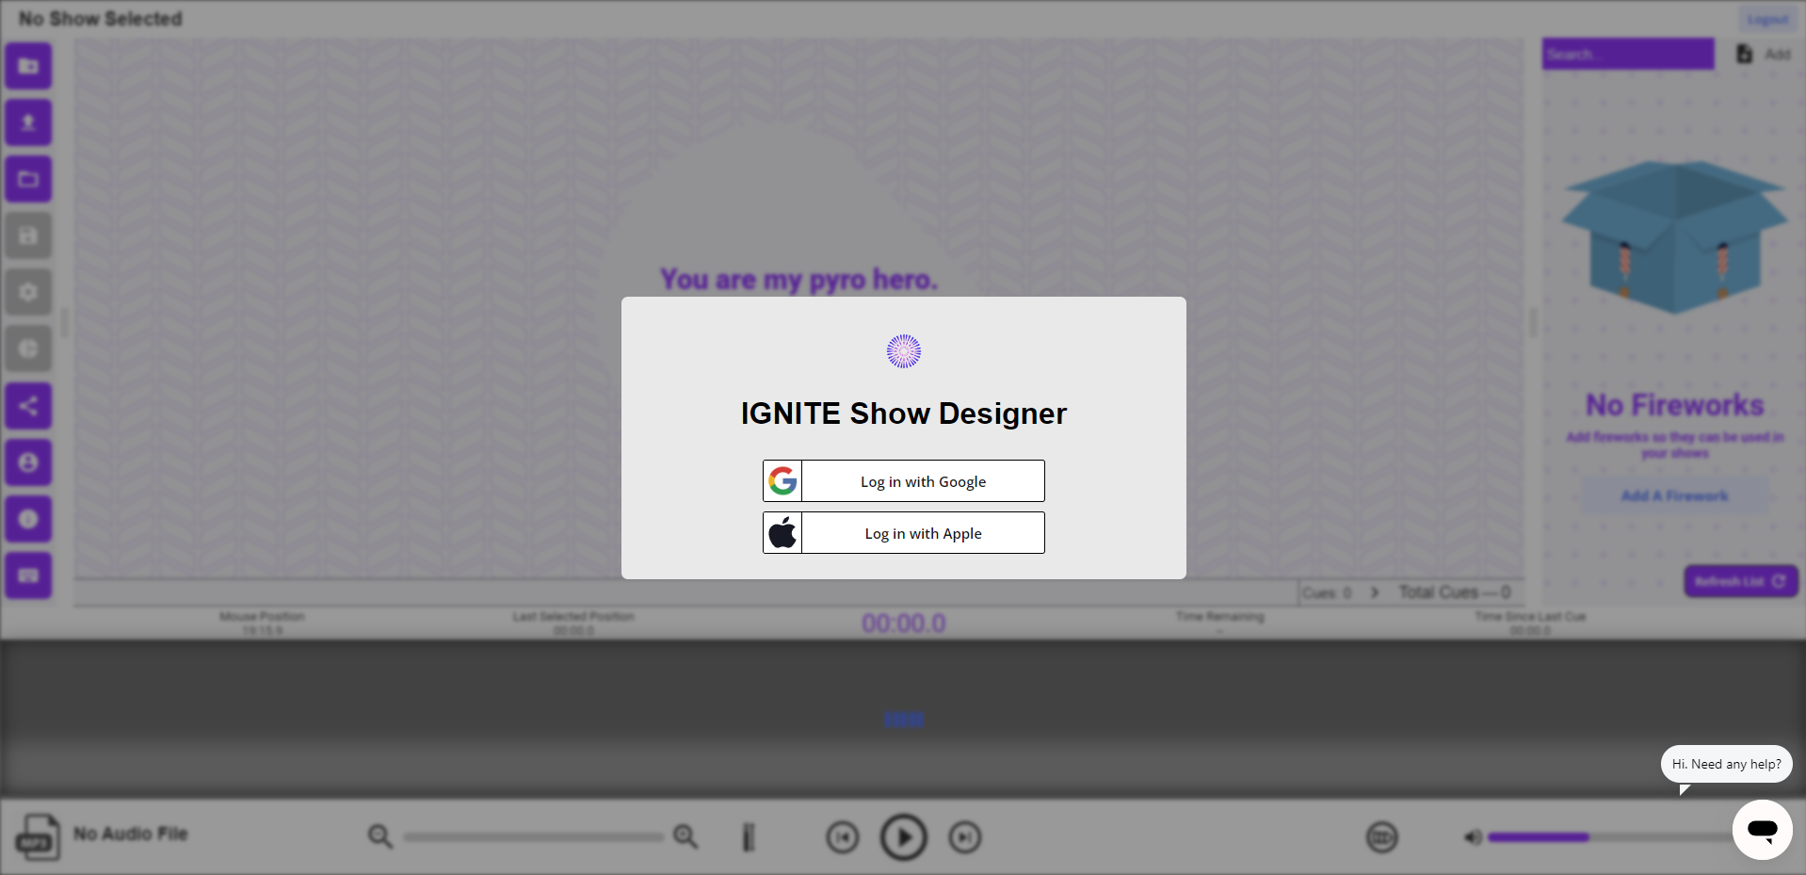This screenshot has height=875, width=1806.
Task: Open the settings gear icon
Action: 28,292
